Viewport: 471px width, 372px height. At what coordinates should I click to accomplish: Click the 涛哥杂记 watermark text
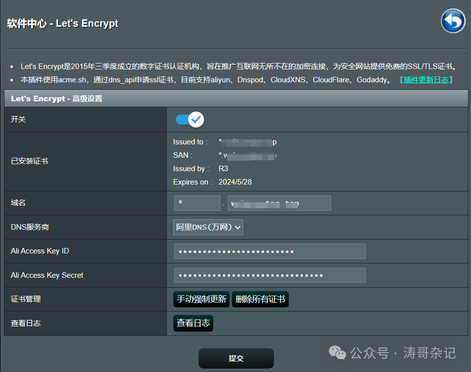pos(429,353)
